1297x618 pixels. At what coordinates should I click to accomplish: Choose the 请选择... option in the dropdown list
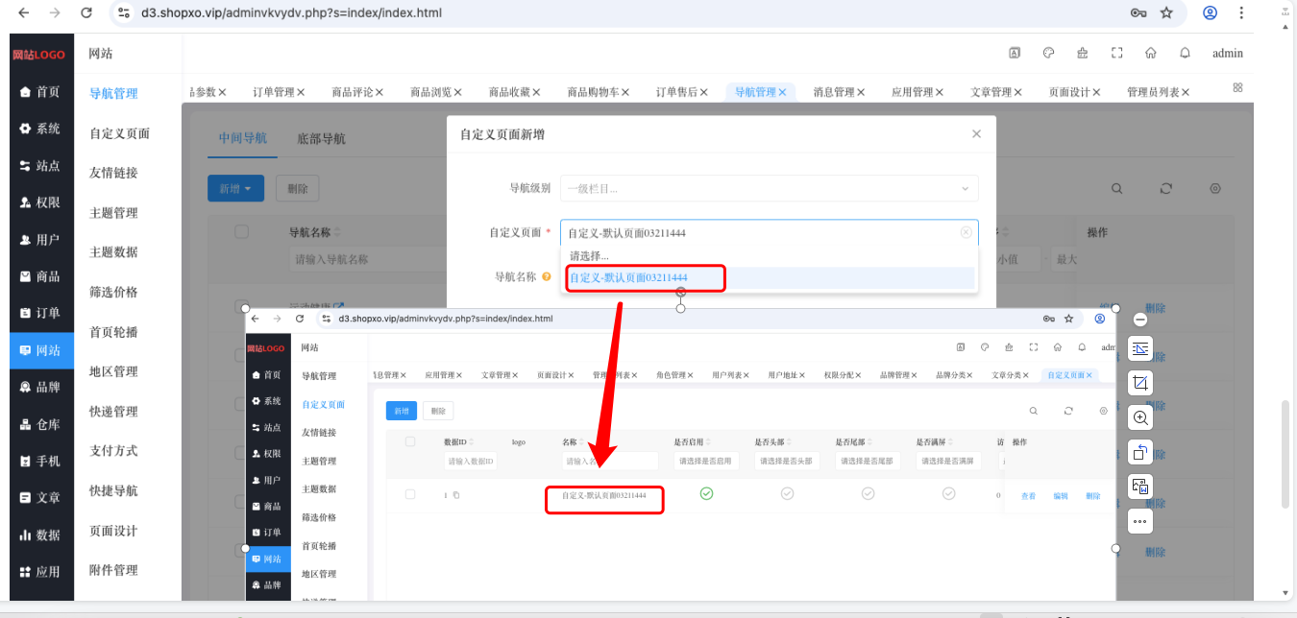tap(769, 256)
